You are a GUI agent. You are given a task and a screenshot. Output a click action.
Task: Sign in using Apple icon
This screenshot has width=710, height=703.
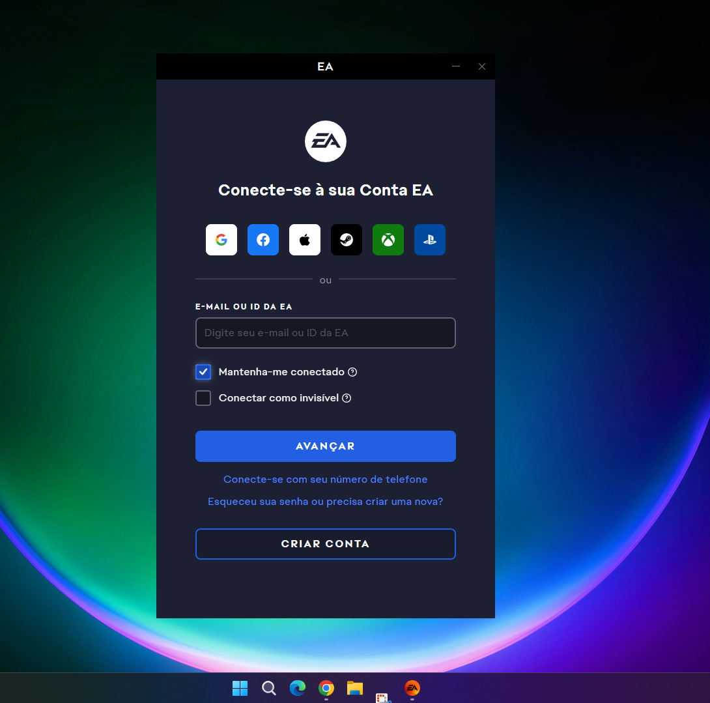pyautogui.click(x=305, y=240)
